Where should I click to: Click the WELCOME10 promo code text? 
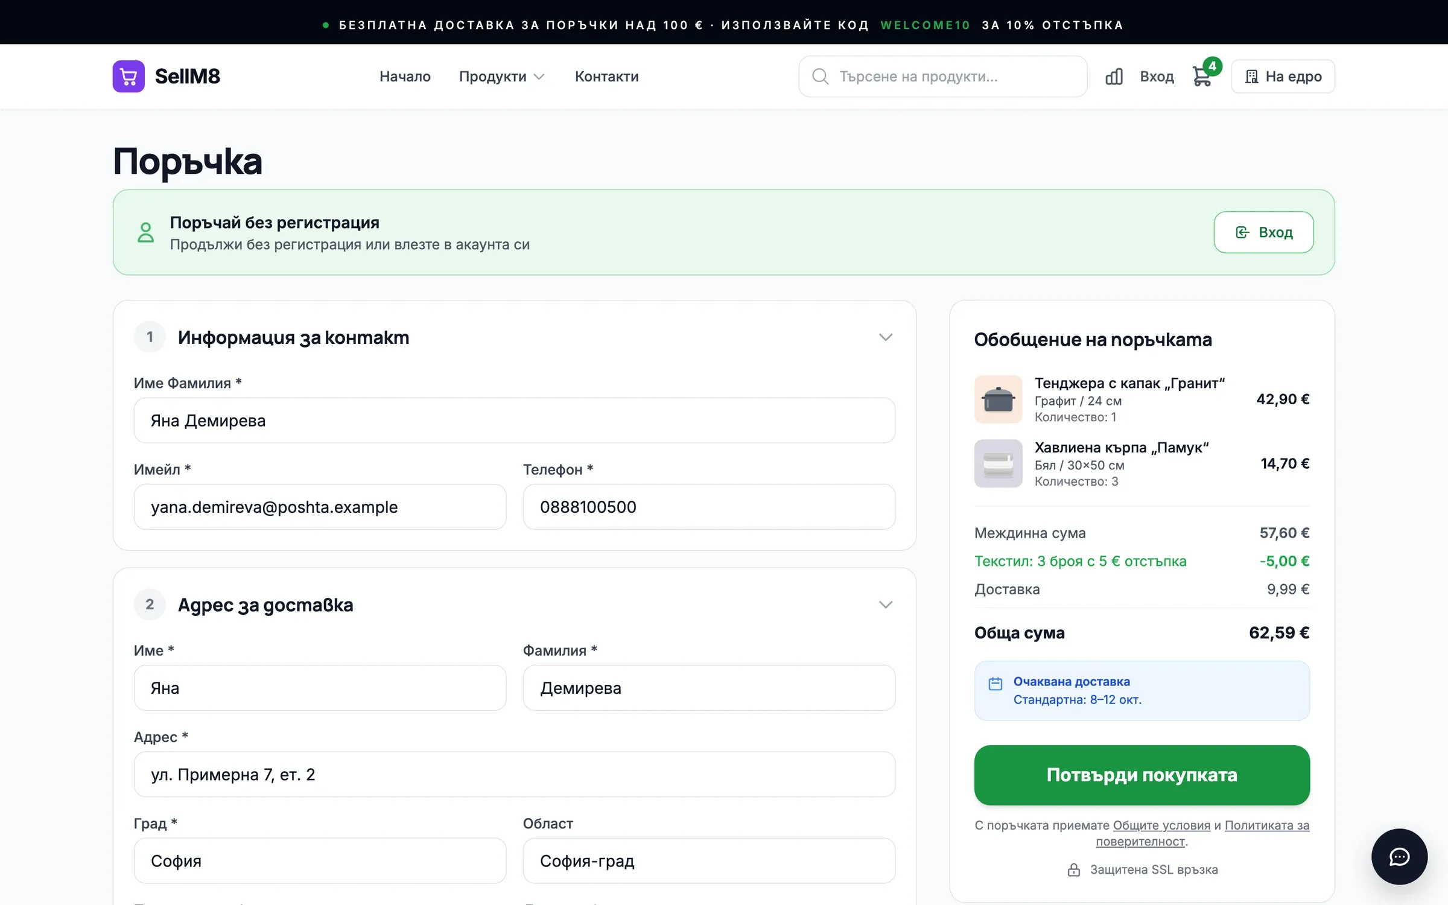tap(925, 25)
